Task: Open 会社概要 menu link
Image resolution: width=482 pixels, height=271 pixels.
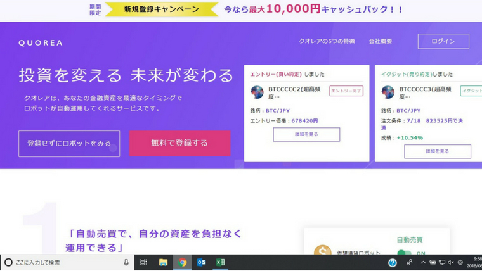Action: pos(381,41)
